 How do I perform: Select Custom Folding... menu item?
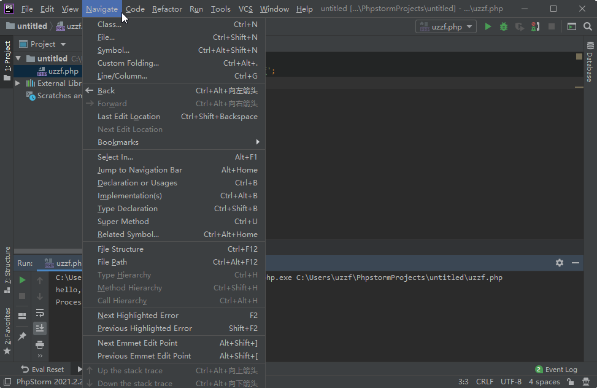coord(174,63)
